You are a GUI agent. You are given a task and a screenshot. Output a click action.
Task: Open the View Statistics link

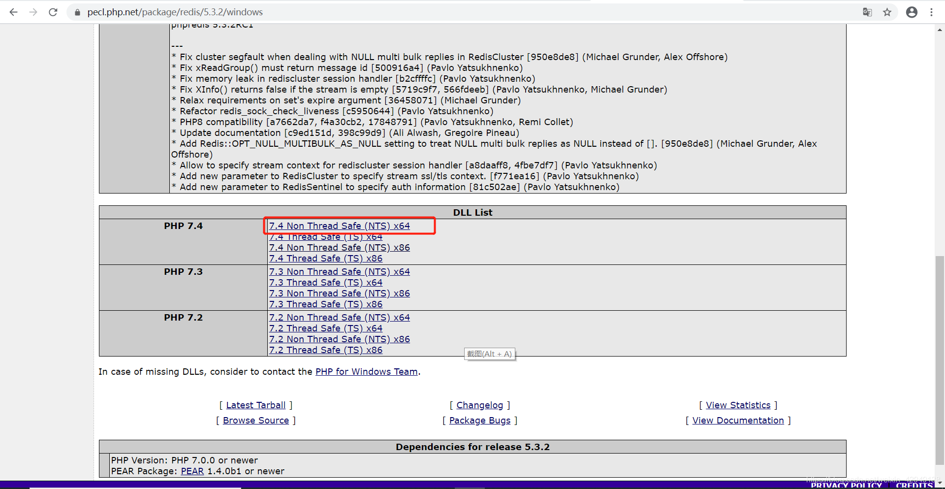point(738,405)
